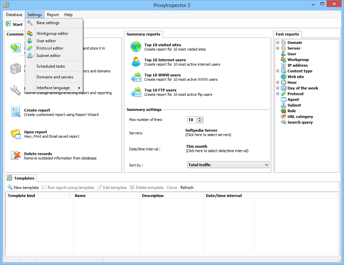Click the Create report wizard icon
Viewport: 344px width, 265px height.
16,112
